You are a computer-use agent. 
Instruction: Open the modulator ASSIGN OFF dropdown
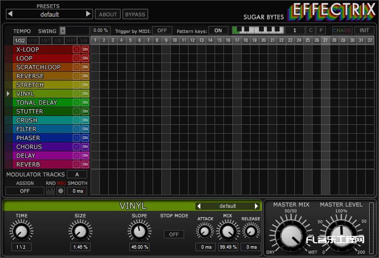coord(25,191)
